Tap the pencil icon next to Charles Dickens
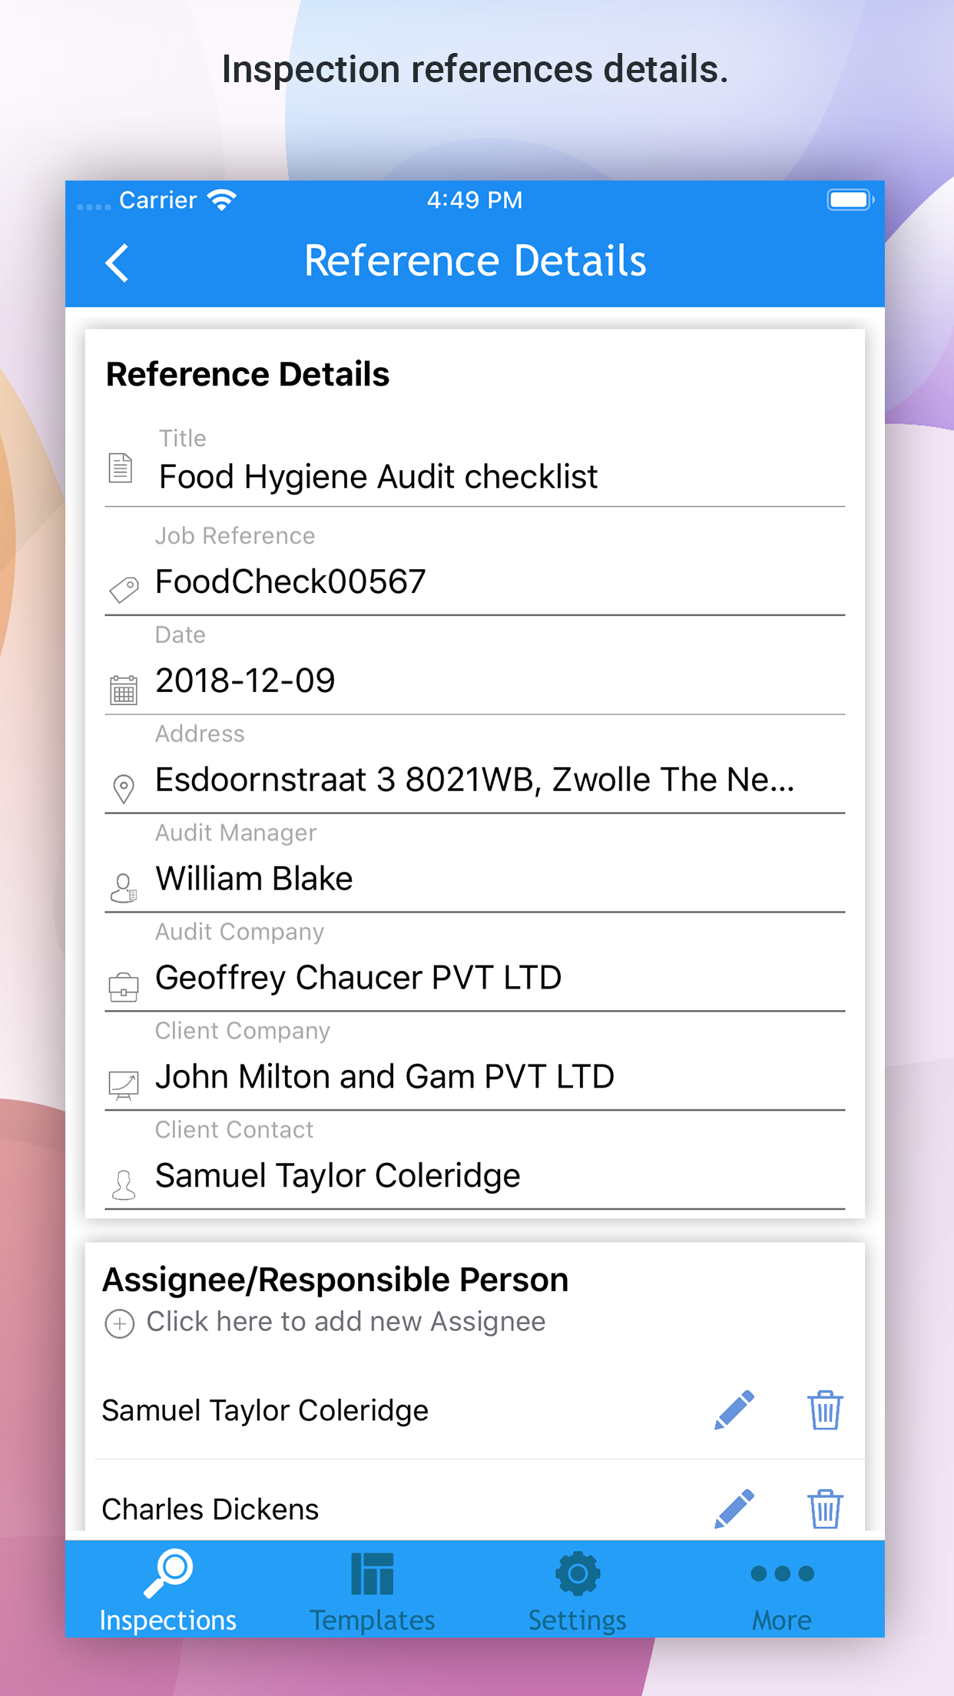 click(733, 1509)
